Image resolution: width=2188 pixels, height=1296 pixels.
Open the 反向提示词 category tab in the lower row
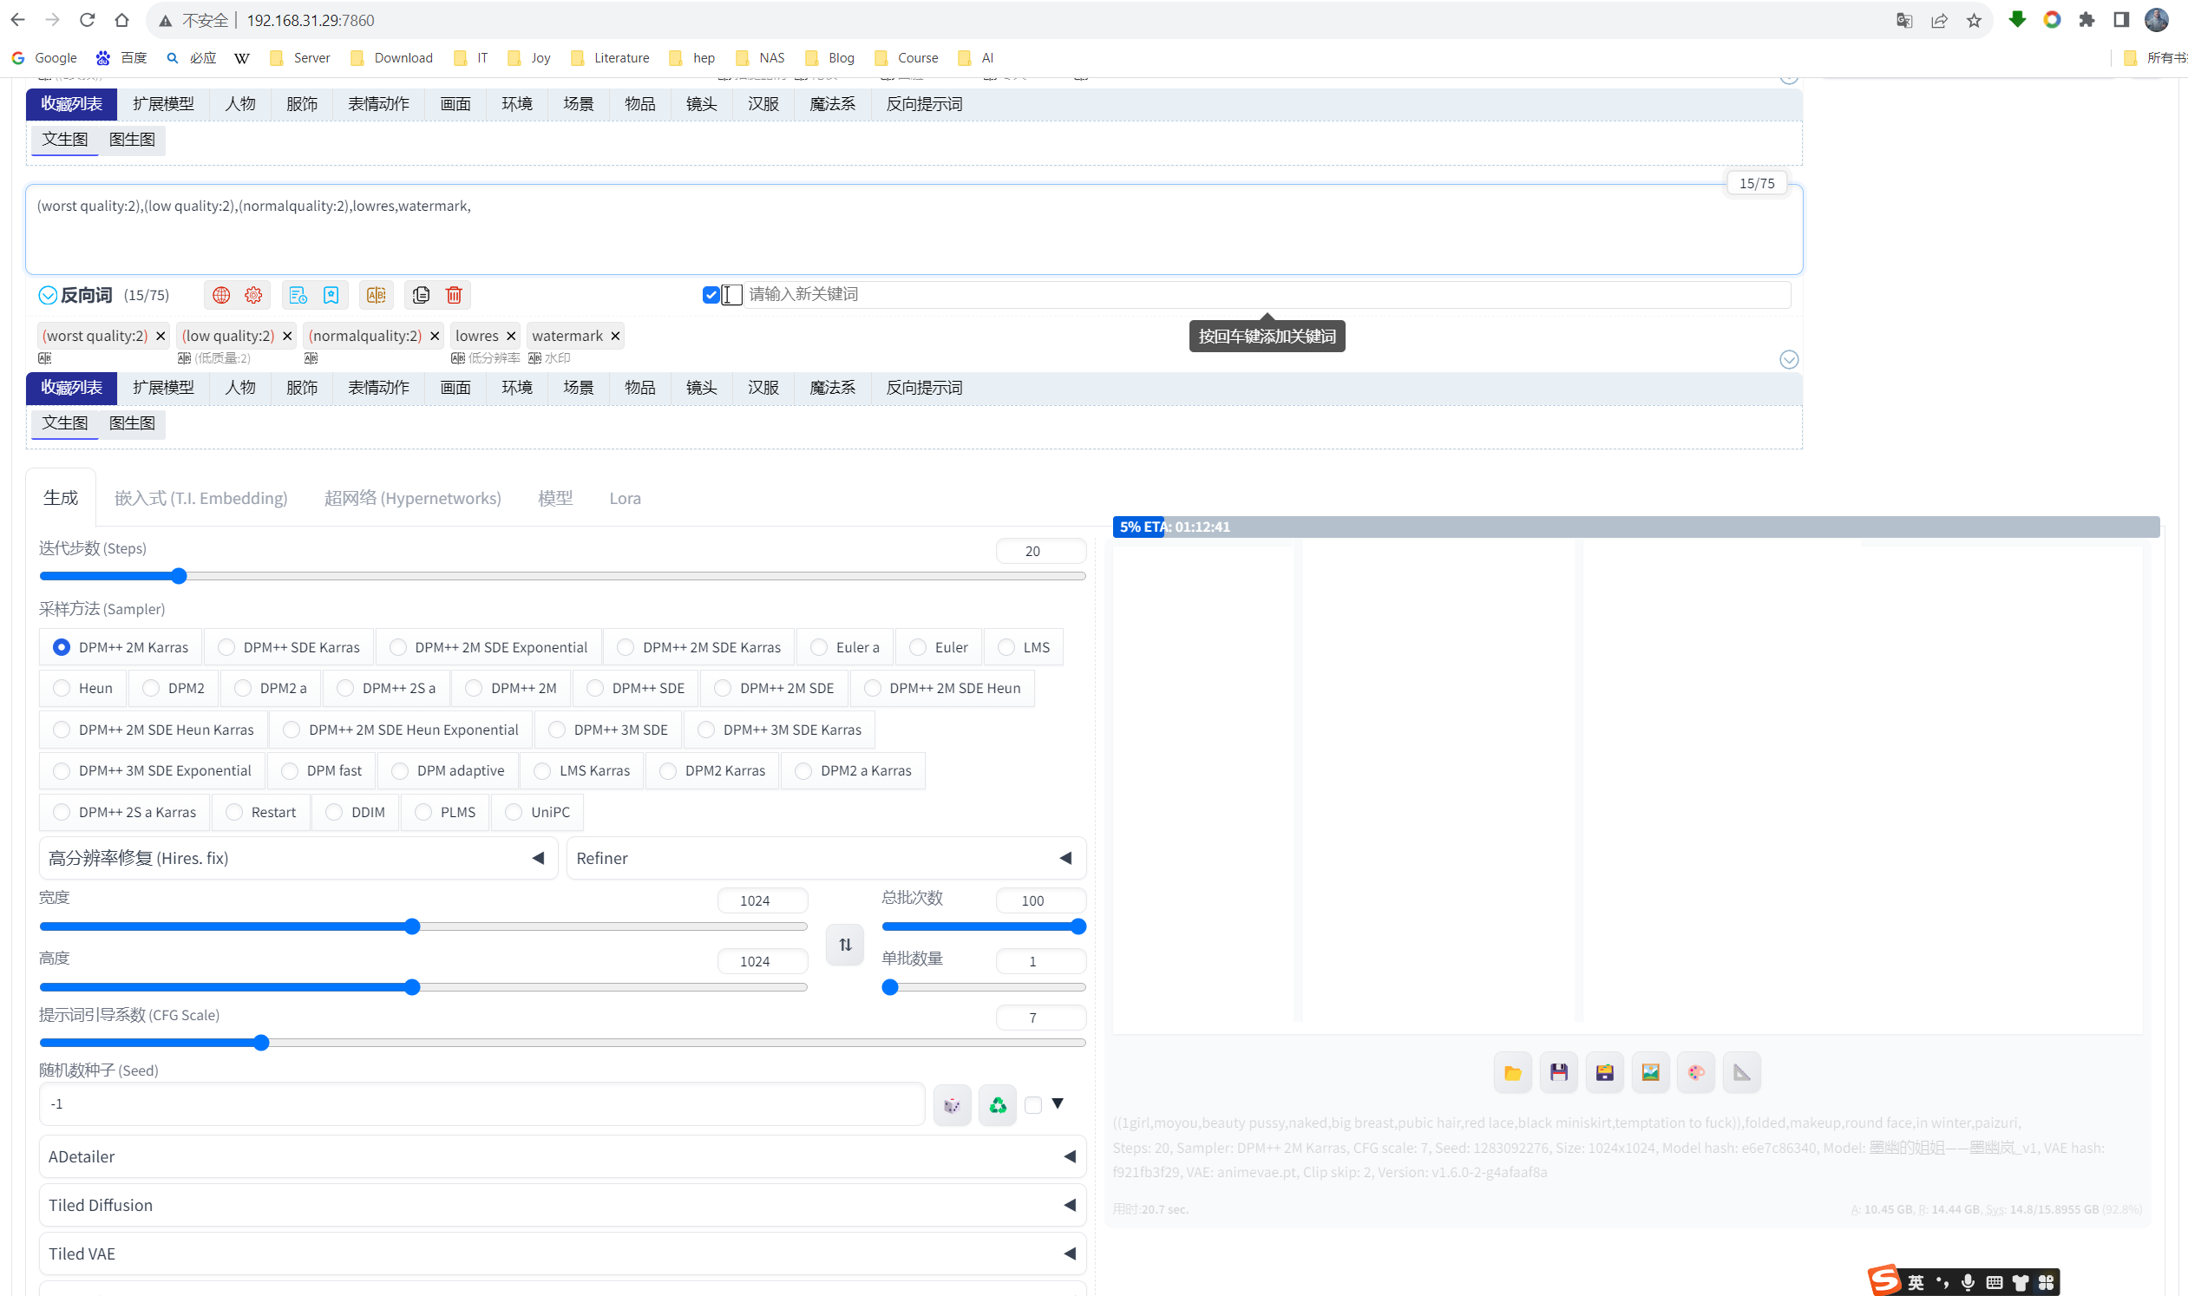pos(924,388)
